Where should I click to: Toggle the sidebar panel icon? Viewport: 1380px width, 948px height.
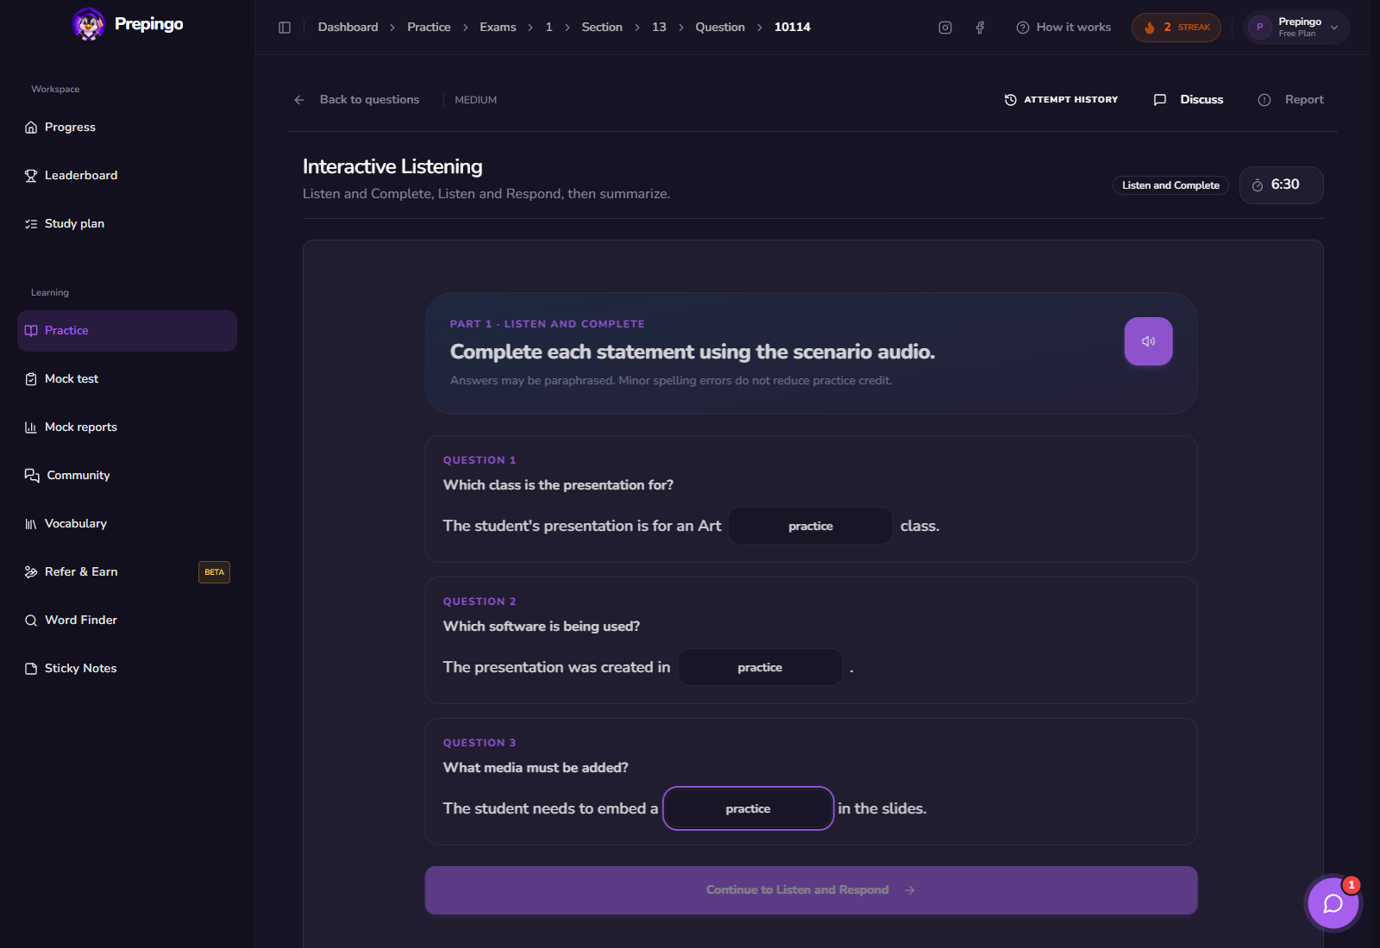(285, 28)
